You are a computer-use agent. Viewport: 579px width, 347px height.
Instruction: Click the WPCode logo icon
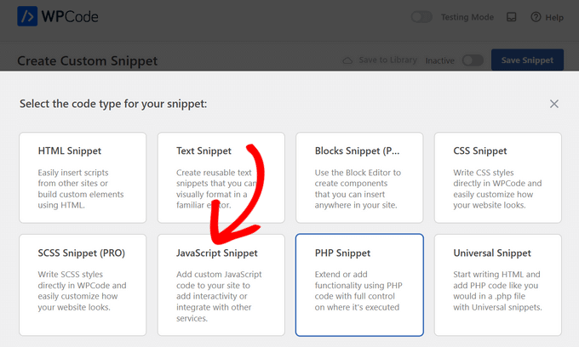point(27,16)
